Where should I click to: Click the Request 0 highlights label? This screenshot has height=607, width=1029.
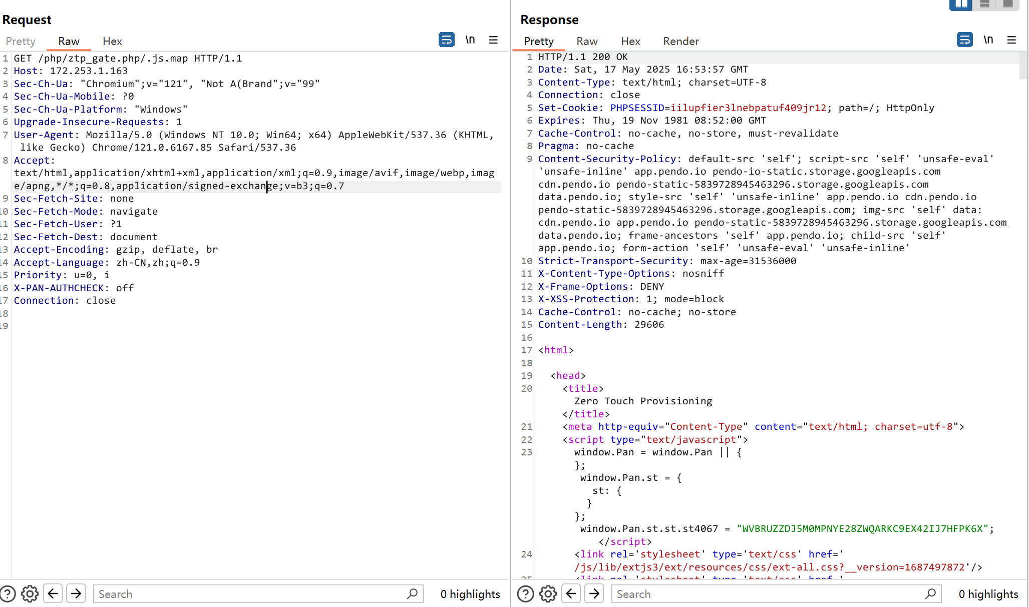click(x=470, y=594)
